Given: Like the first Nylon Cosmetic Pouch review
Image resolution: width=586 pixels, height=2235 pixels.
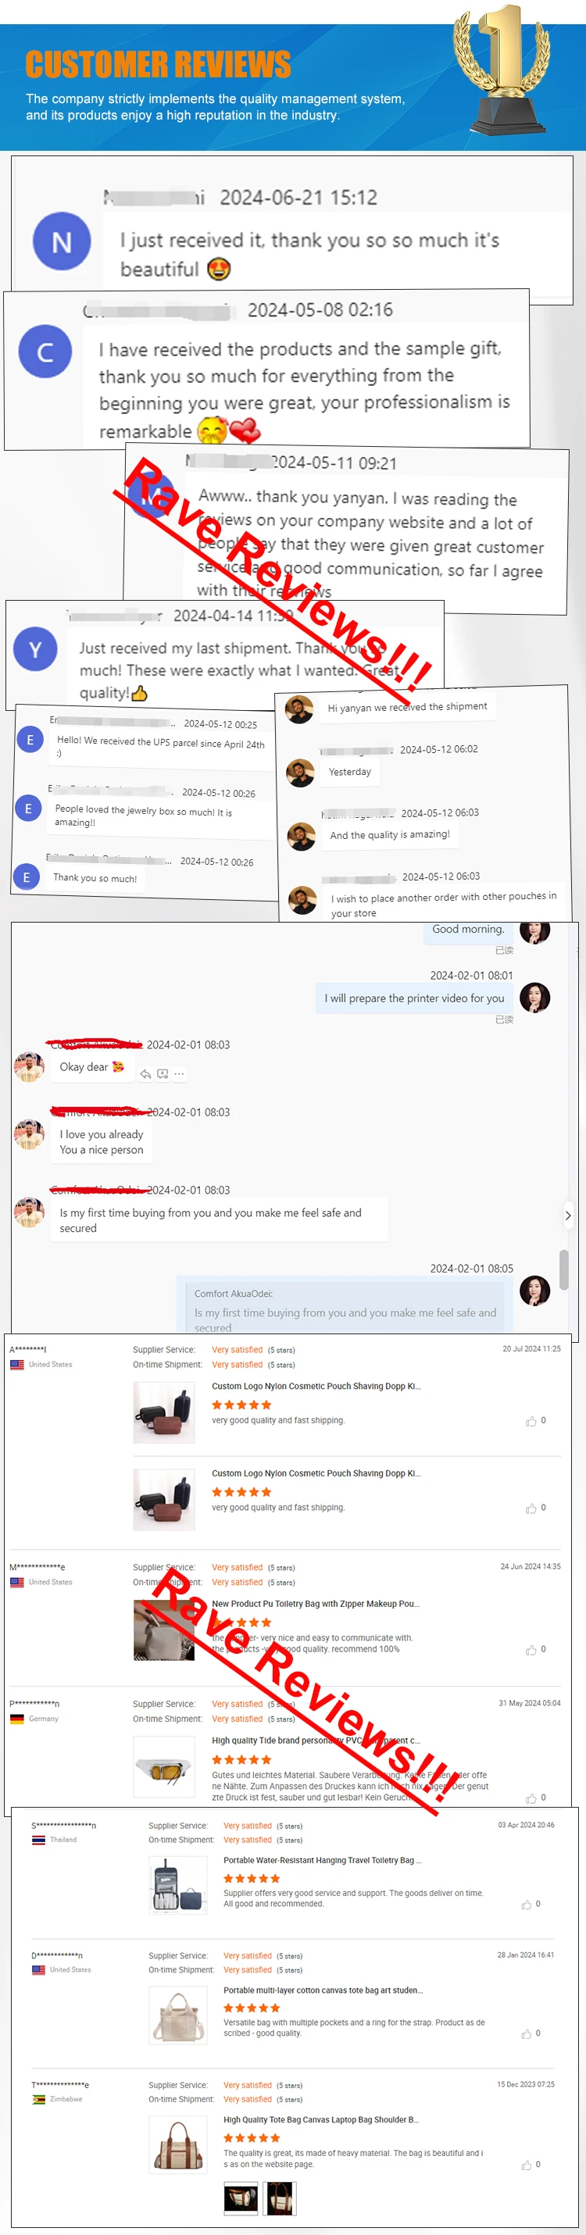Looking at the screenshot, I should pyautogui.click(x=531, y=1421).
